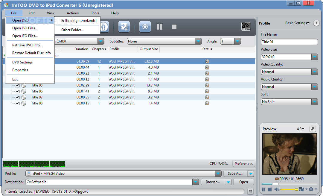Open the Save As arrow dropdown

click(251, 174)
